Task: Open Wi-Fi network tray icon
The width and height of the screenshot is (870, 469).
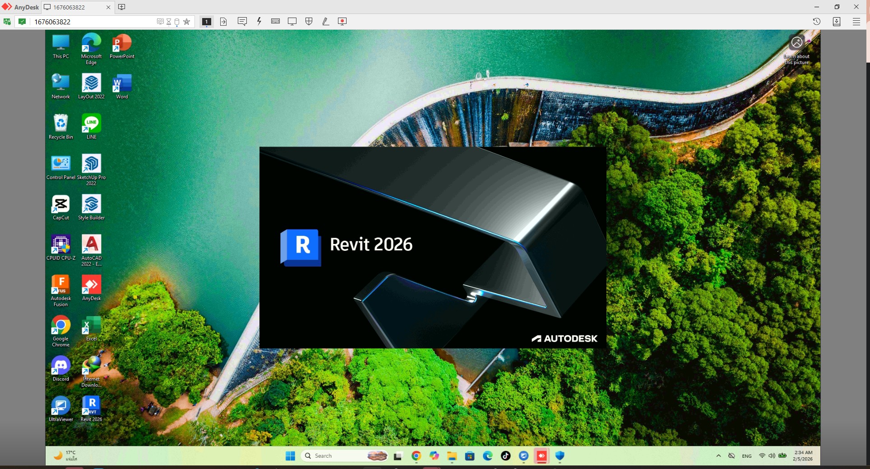Action: click(x=762, y=456)
